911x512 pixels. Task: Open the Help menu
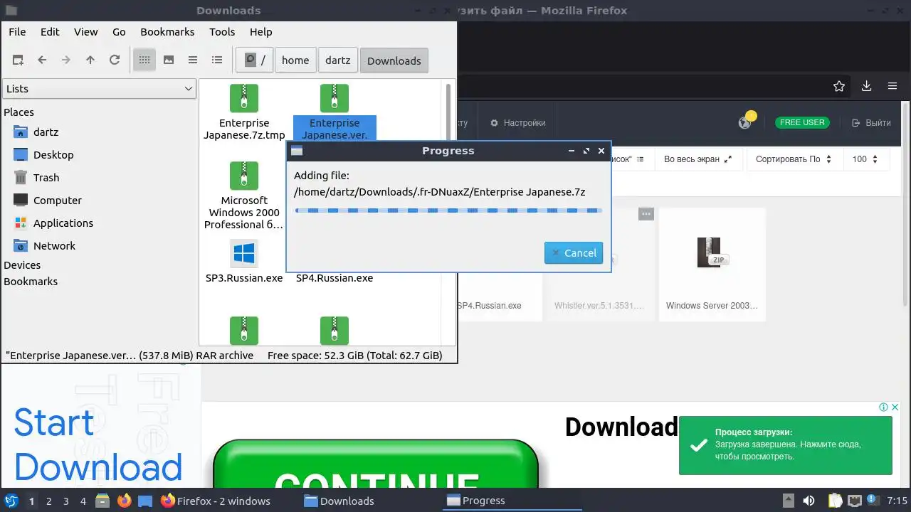pos(260,31)
